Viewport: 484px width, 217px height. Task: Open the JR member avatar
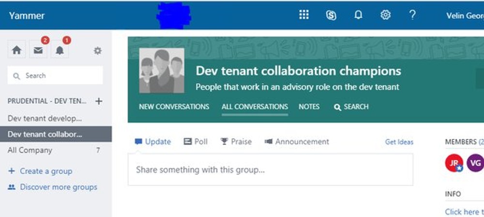(x=454, y=163)
